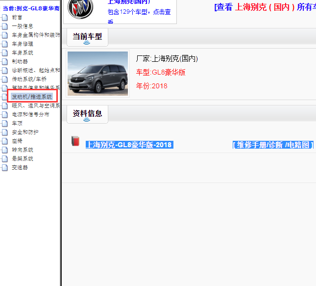The height and width of the screenshot is (286, 316).
Task: Click the red book icon before 上海别克-GL8豪华版-2018
Action: click(75, 141)
